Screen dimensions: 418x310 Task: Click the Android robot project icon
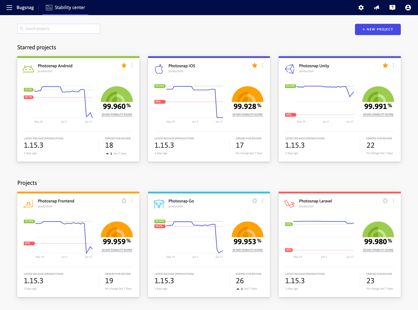28,69
